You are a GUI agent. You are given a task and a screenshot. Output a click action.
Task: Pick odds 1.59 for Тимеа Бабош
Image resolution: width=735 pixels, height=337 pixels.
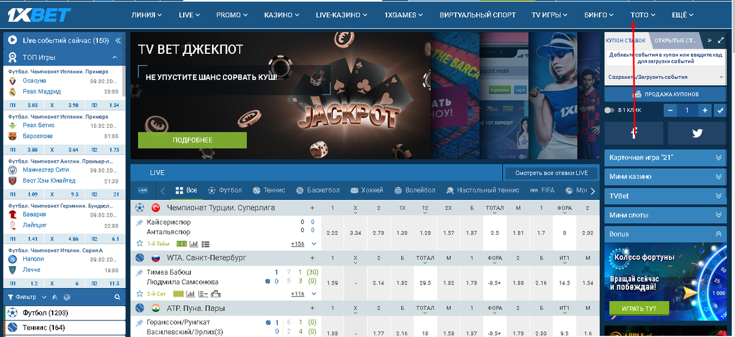pos(333,283)
